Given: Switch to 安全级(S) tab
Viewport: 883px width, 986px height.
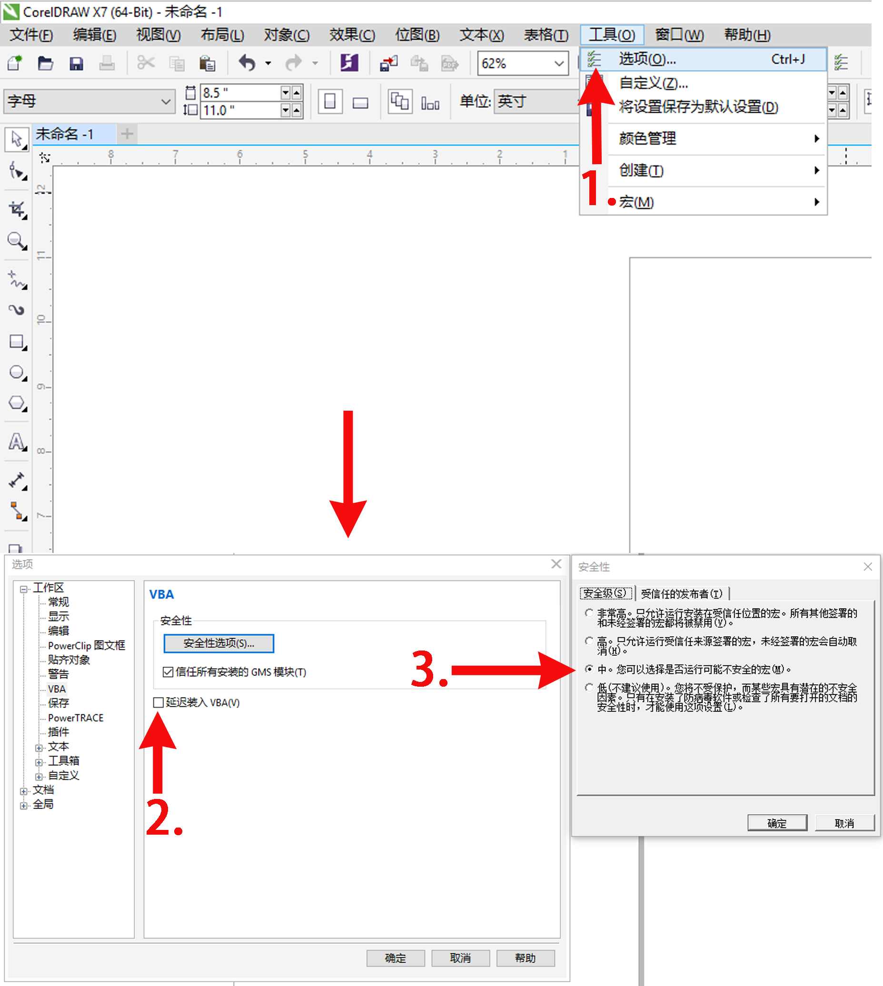Looking at the screenshot, I should [x=605, y=592].
